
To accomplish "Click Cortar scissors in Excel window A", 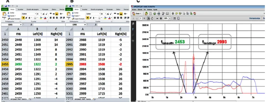I will pos(8,13).
